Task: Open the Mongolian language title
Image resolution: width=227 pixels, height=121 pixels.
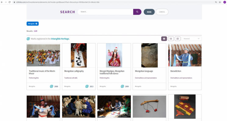Action: click(144, 71)
